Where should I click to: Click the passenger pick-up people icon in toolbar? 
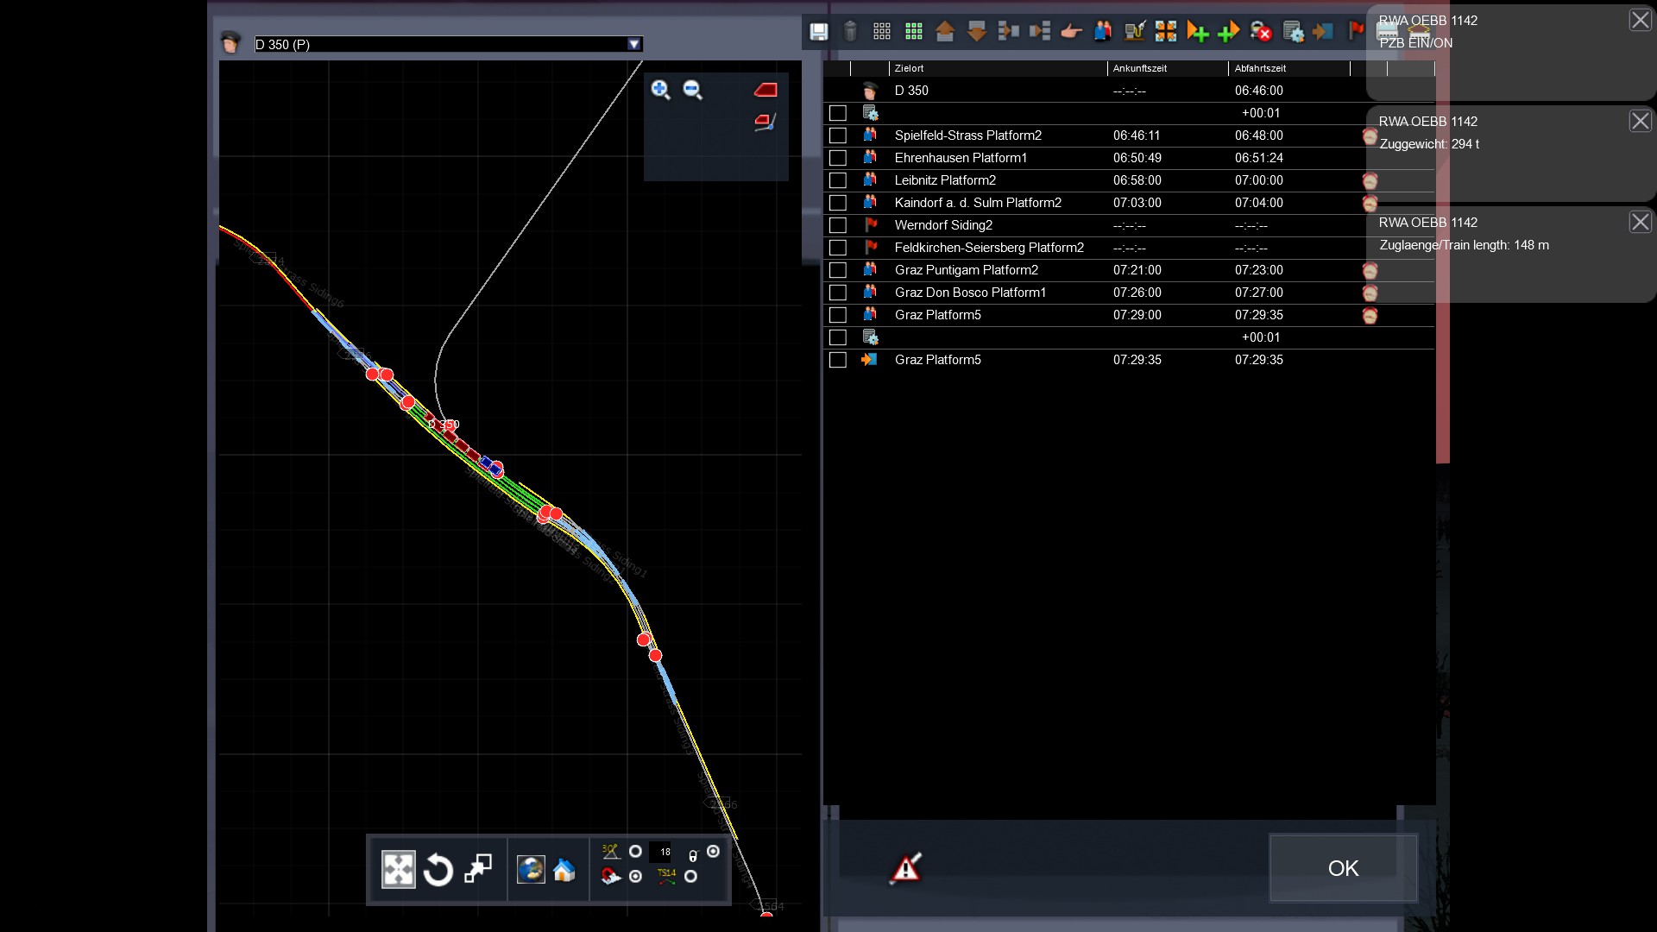tap(1102, 32)
